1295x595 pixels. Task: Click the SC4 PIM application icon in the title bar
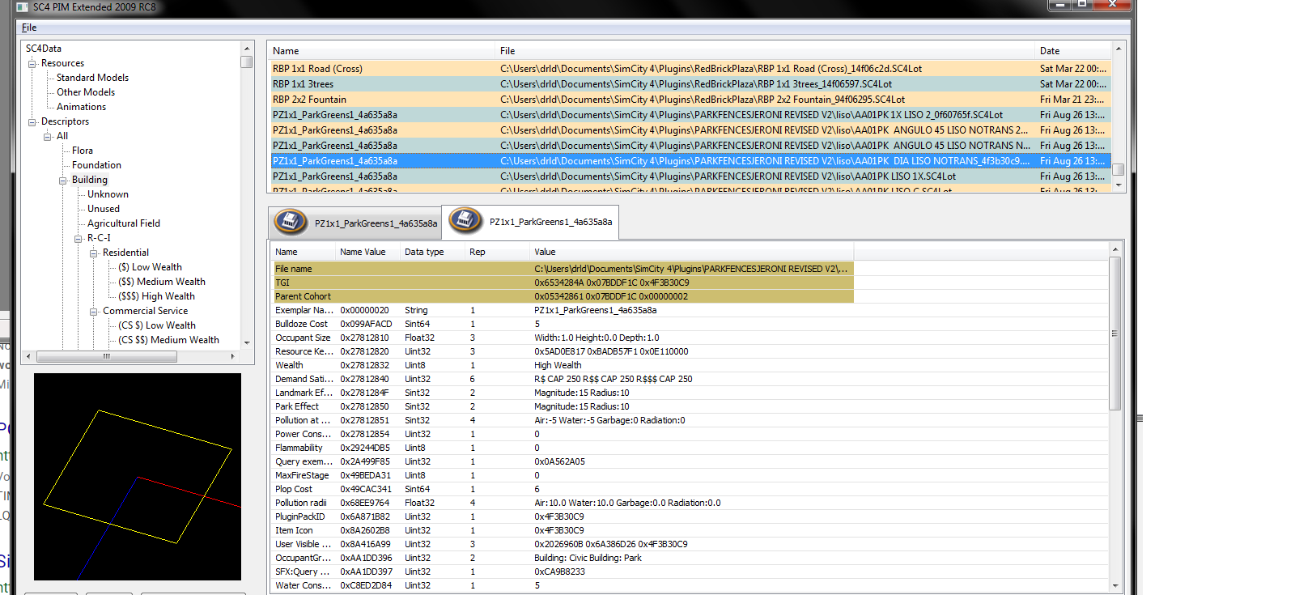[23, 6]
